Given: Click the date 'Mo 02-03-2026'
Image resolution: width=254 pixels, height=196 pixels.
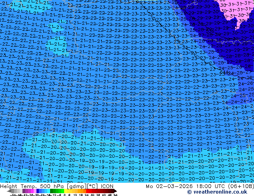Looking at the screenshot, I should (169, 186).
